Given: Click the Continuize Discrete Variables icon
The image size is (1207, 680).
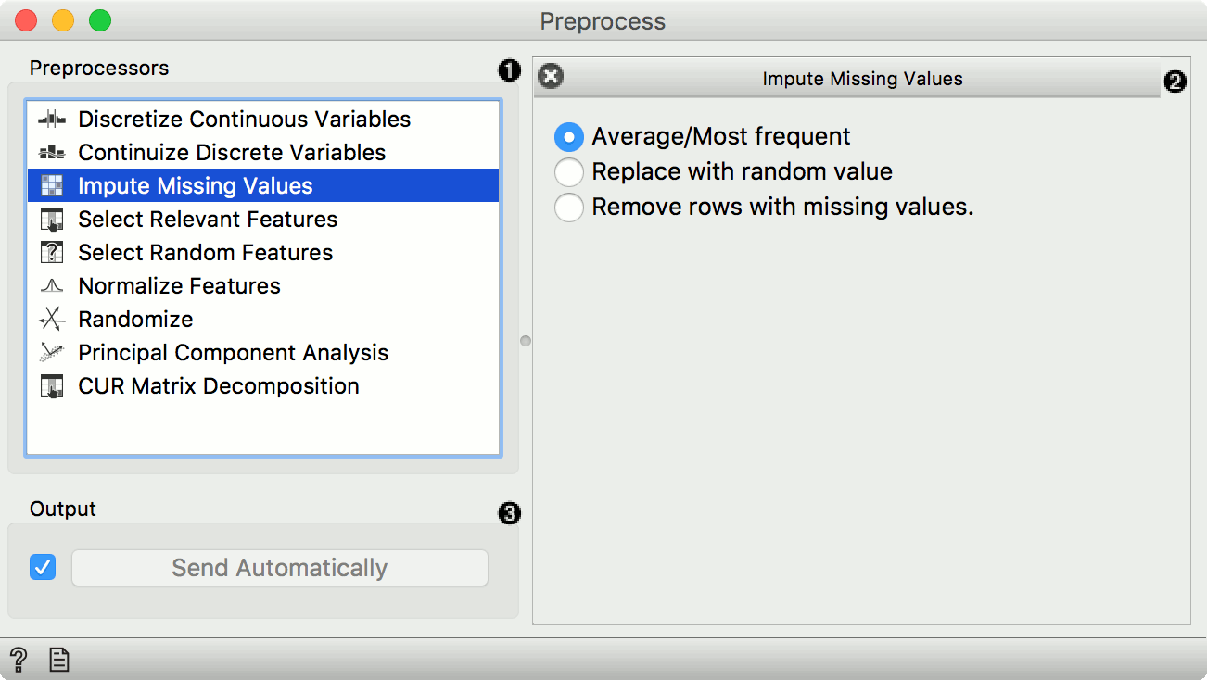Looking at the screenshot, I should coord(52,152).
